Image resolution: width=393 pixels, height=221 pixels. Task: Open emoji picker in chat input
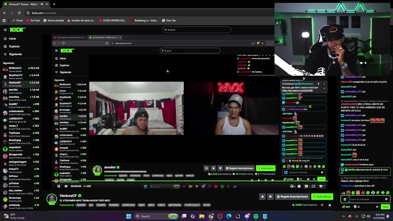(386, 199)
